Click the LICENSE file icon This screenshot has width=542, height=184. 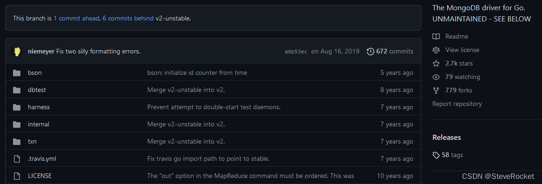[x=17, y=176]
